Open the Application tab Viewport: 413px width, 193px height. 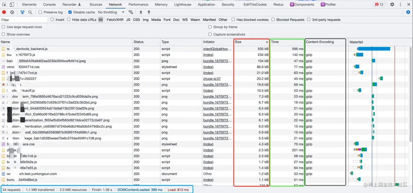(206, 4)
